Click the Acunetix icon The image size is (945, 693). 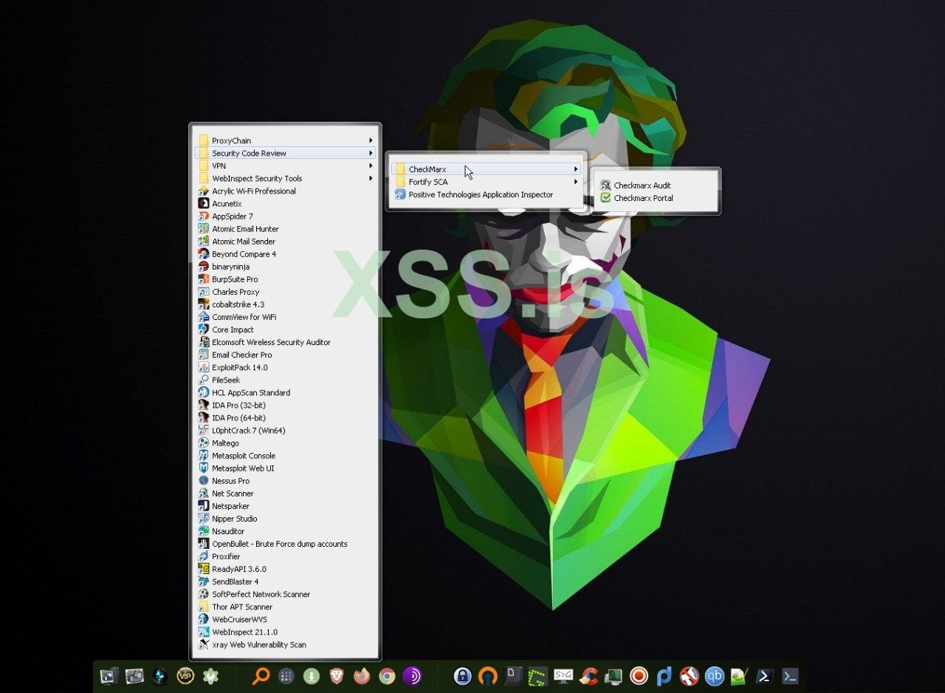[204, 203]
